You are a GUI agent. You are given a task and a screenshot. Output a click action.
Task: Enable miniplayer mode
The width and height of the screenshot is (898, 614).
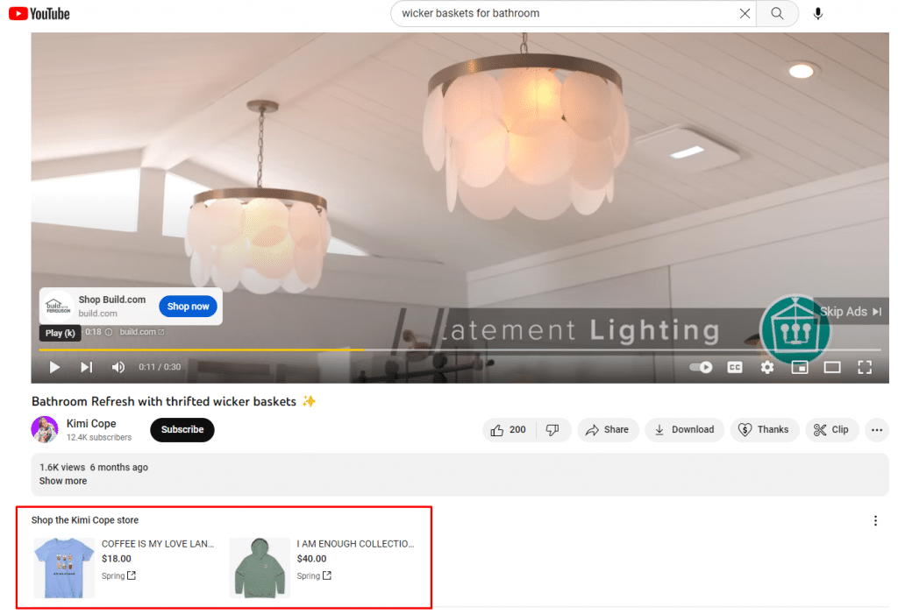pos(799,367)
